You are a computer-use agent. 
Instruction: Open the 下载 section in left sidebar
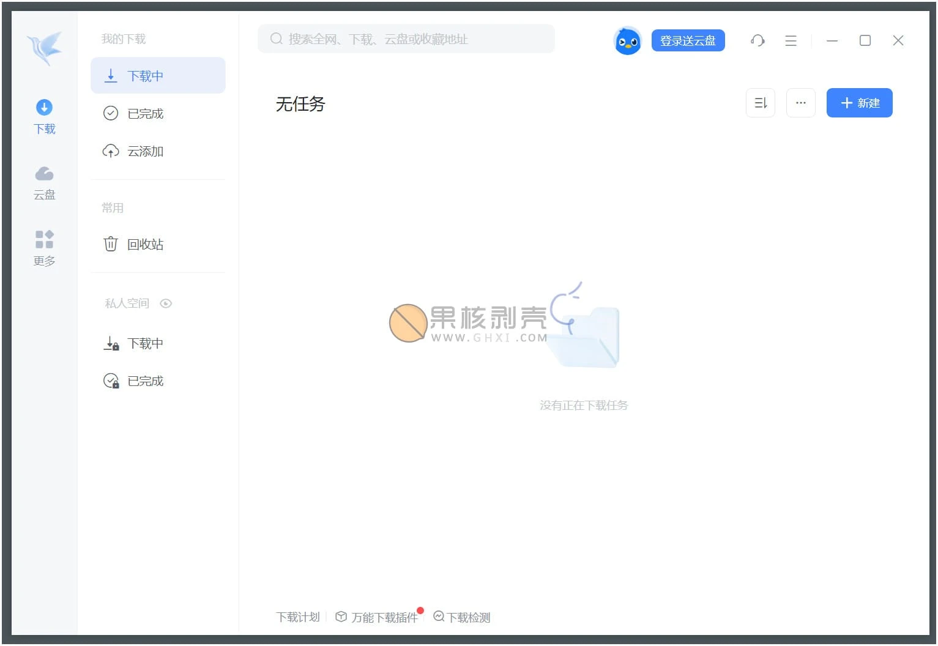44,116
